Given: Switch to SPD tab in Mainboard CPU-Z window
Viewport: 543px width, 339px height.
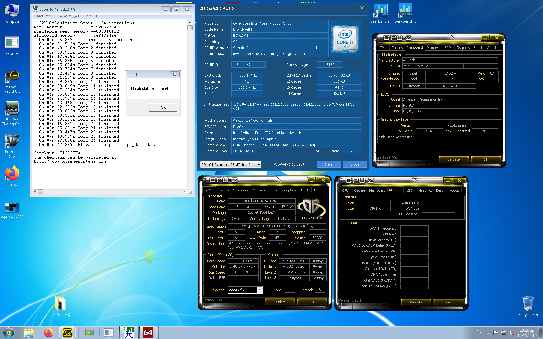Looking at the screenshot, I should tap(447, 48).
